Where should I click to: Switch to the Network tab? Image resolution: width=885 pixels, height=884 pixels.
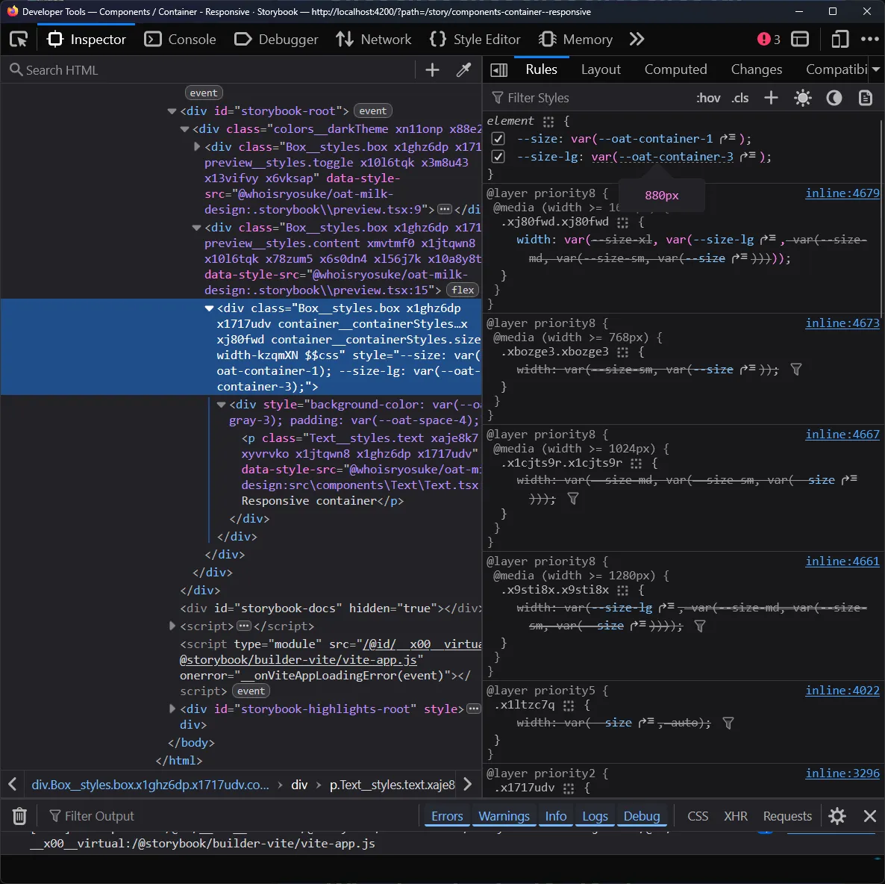tap(374, 40)
